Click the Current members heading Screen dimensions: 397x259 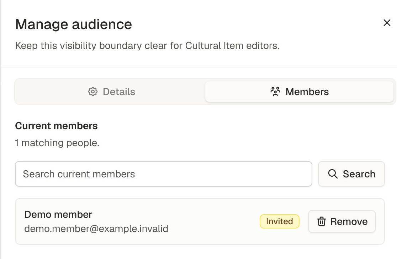pos(56,126)
